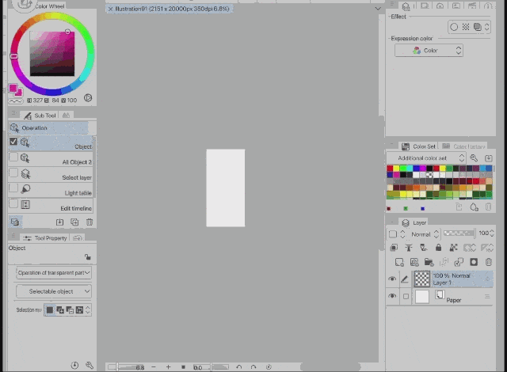Click Import Sub Tool Material icon

pos(59,222)
